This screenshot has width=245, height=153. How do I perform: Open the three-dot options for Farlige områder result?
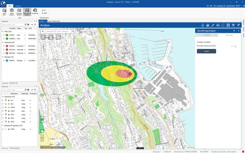coord(232,46)
